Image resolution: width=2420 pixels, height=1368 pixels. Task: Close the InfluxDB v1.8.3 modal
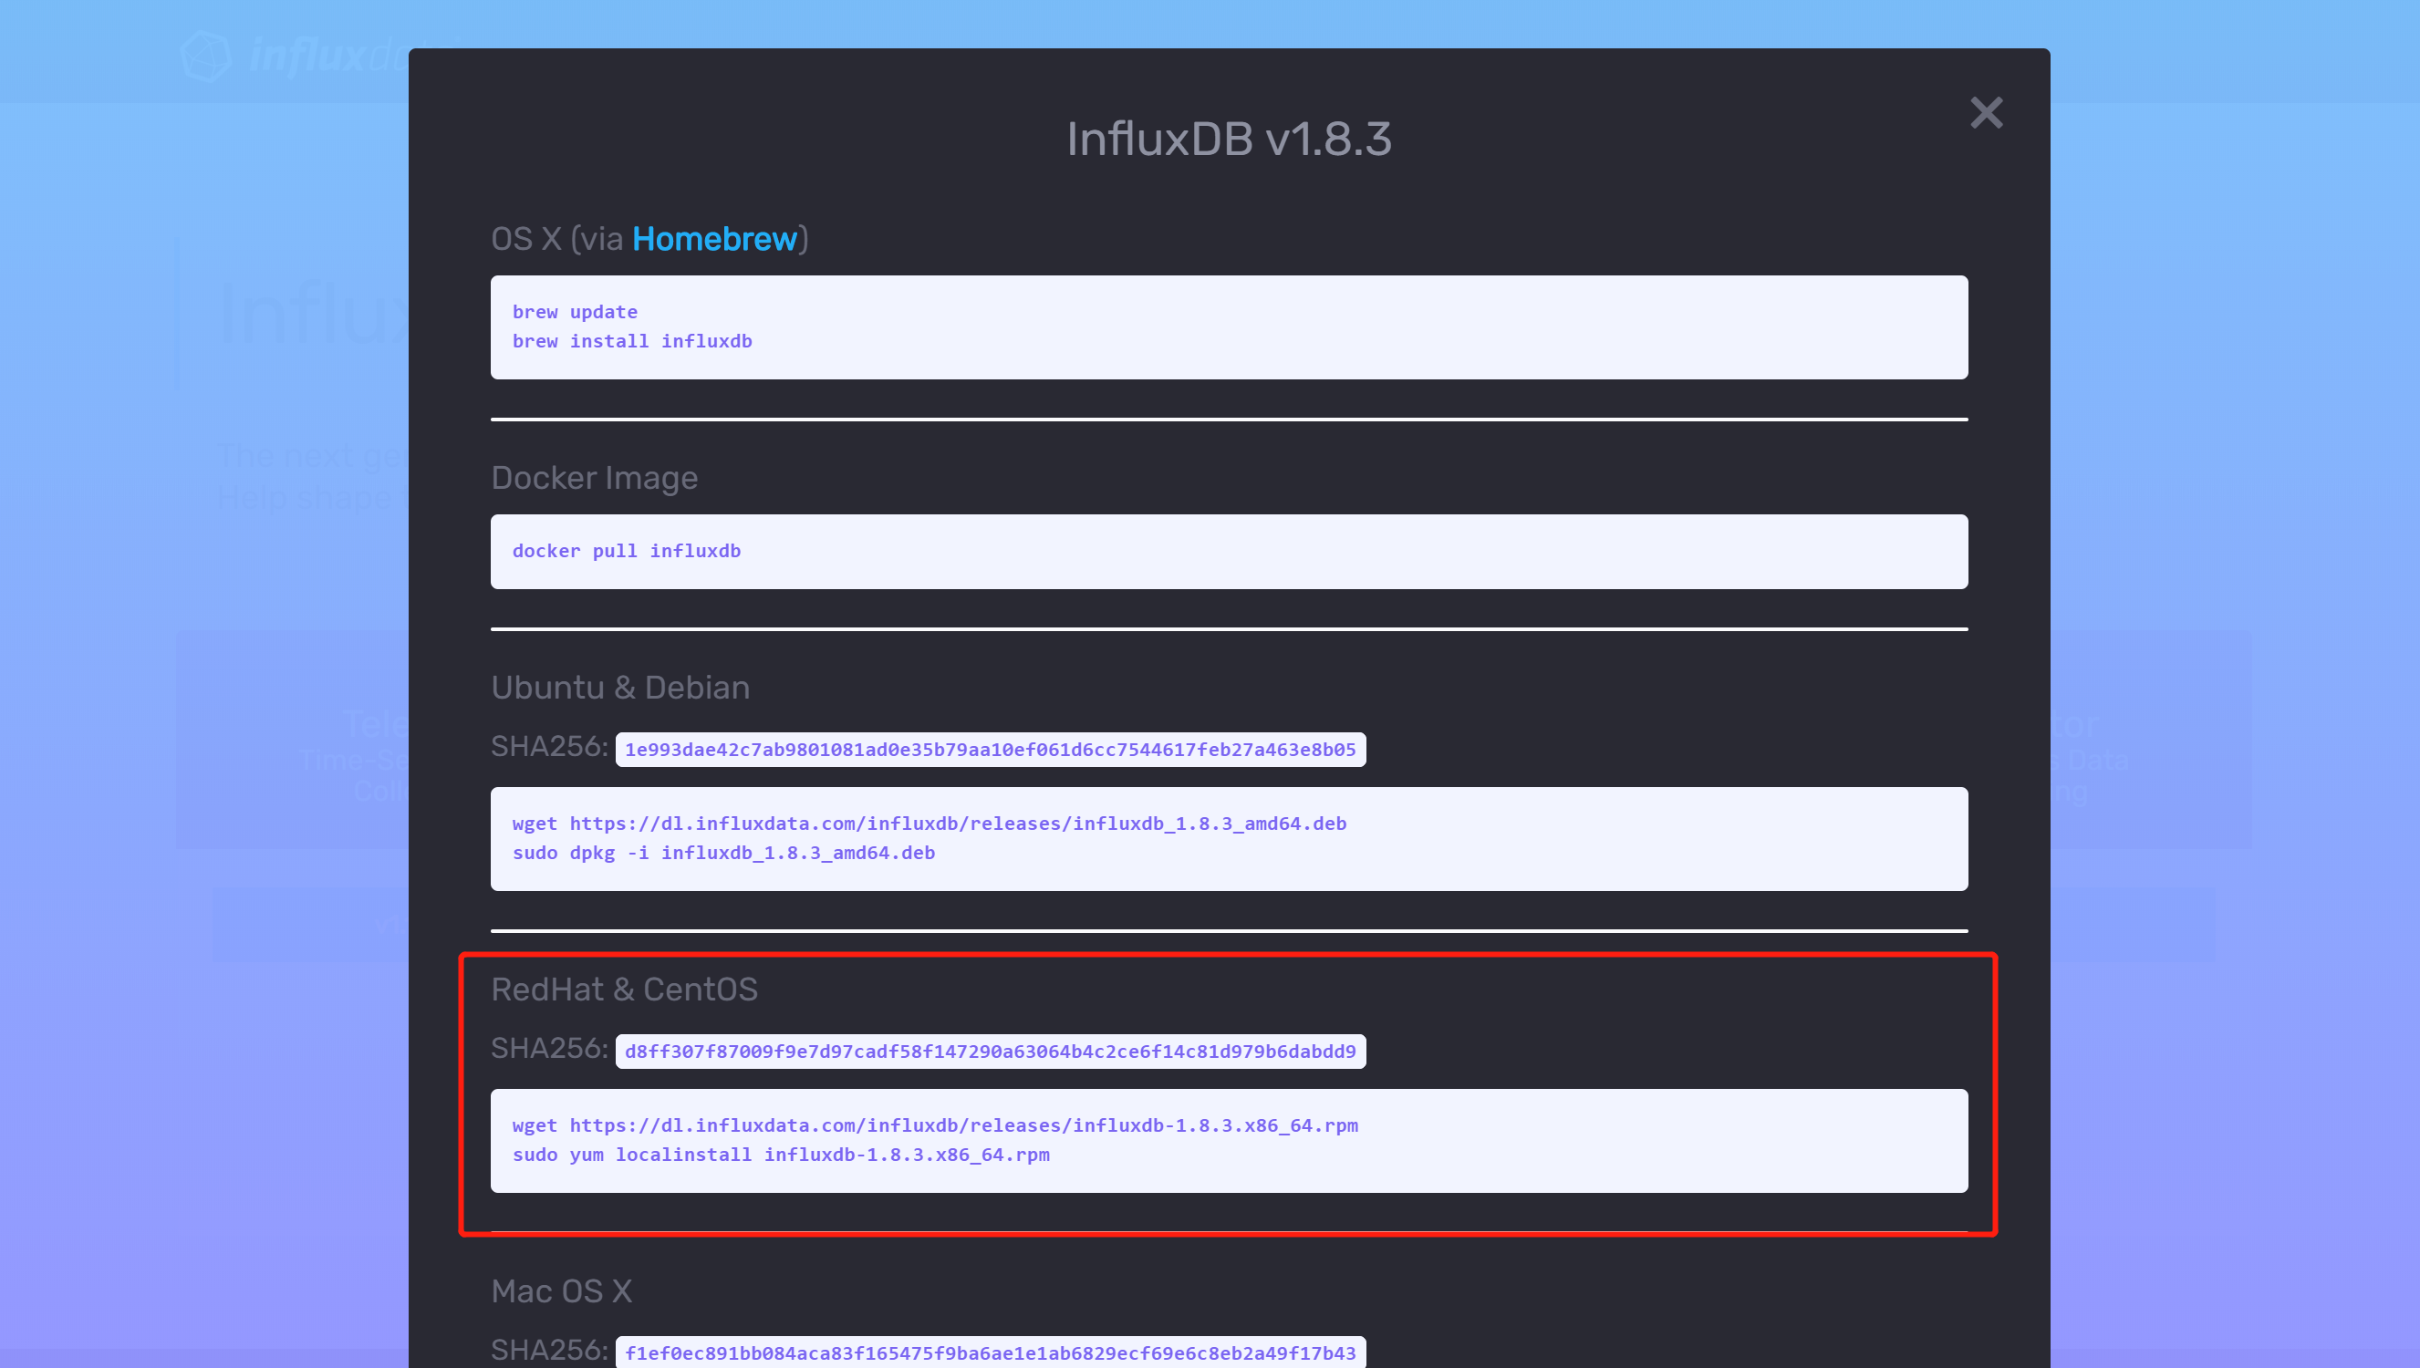coord(1986,113)
